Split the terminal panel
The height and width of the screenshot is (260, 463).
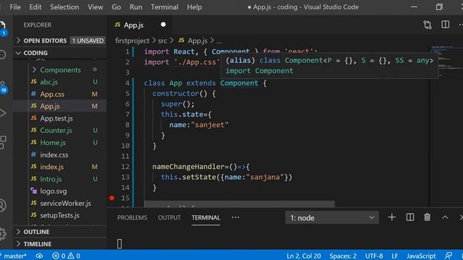pos(410,217)
